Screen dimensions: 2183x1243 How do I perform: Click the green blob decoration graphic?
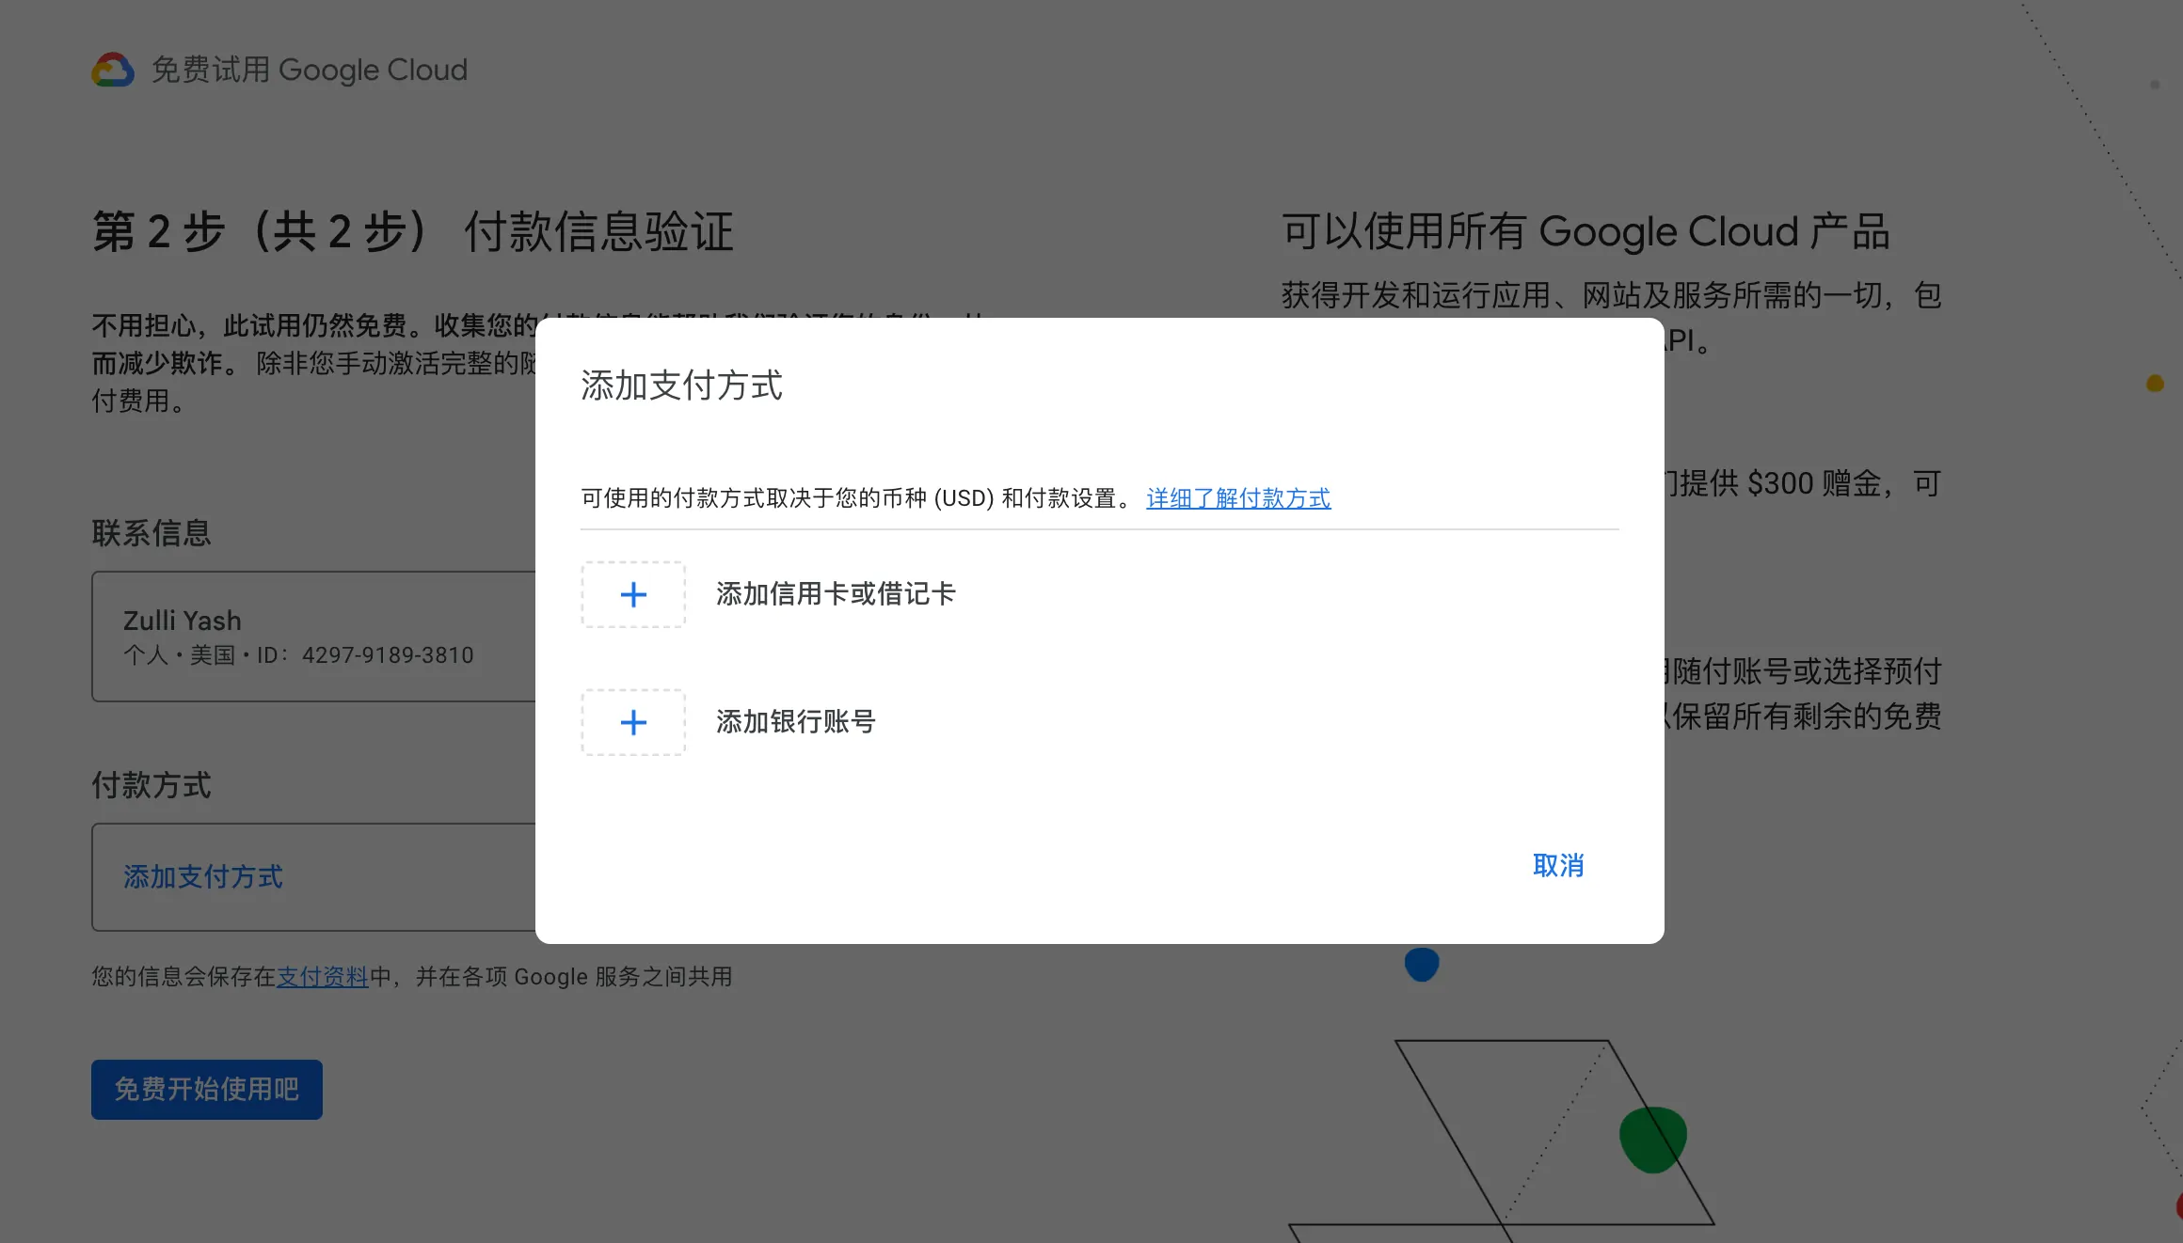(1651, 1139)
